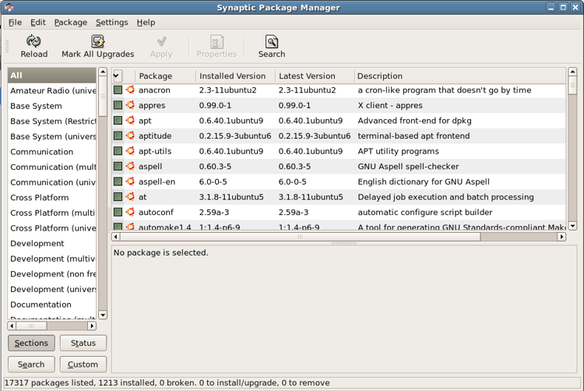Toggle the status box for aspell-en

[118, 181]
